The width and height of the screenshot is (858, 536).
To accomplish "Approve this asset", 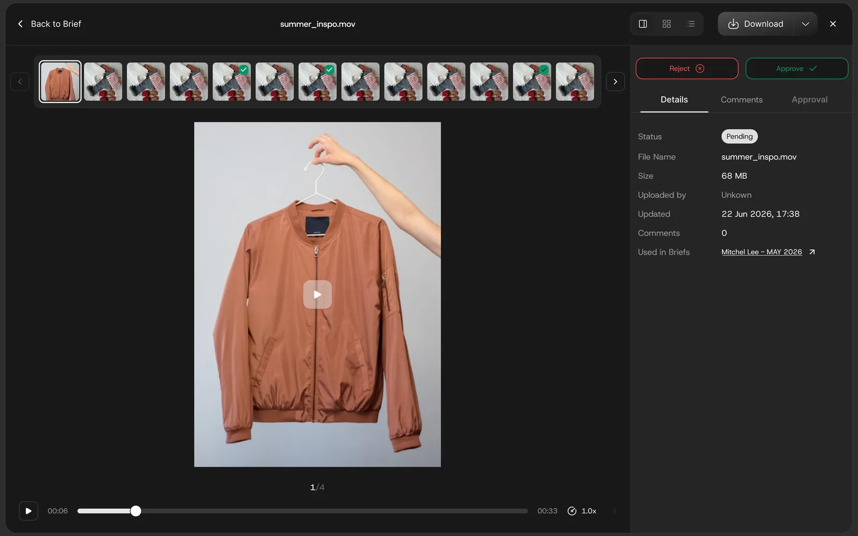I will pyautogui.click(x=797, y=69).
